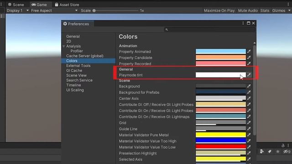Use eyedropper for Property Recorded color
Image resolution: width=292 pixels, height=164 pixels.
(249, 63)
